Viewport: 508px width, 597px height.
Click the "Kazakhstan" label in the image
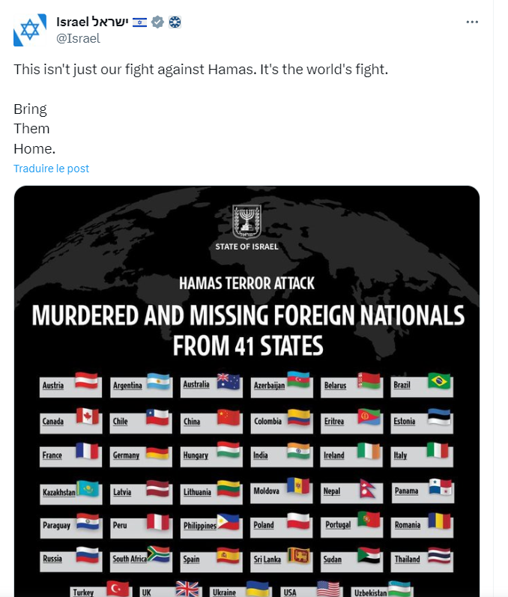tap(59, 492)
